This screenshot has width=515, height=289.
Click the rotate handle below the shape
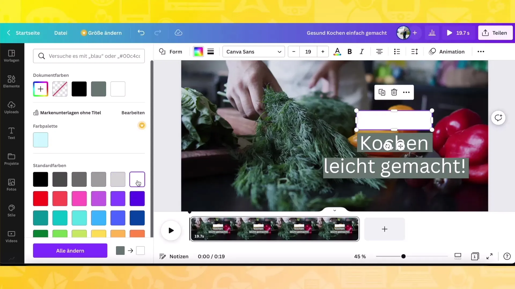pyautogui.click(x=388, y=146)
